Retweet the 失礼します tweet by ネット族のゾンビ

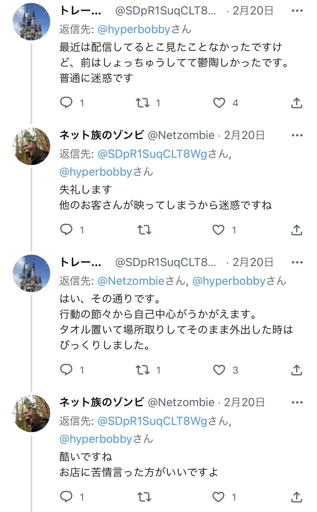click(x=144, y=230)
